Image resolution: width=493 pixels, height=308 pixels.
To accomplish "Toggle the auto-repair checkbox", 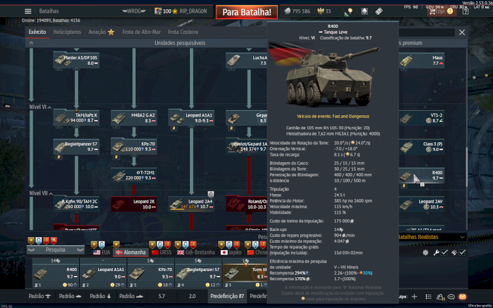I will pos(444,253).
